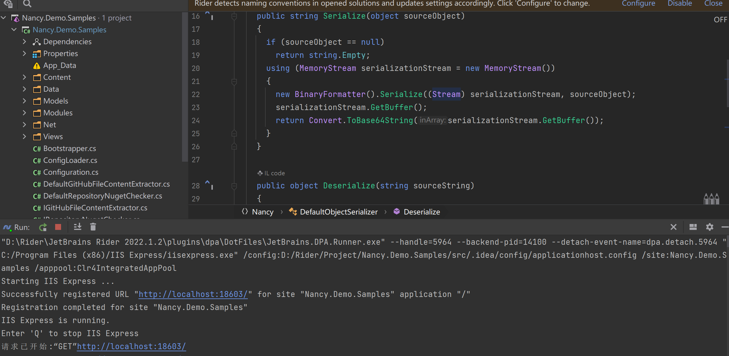729x356 pixels.
Task: Open IGitHubFileContentExtractor.cs file
Action: 95,208
